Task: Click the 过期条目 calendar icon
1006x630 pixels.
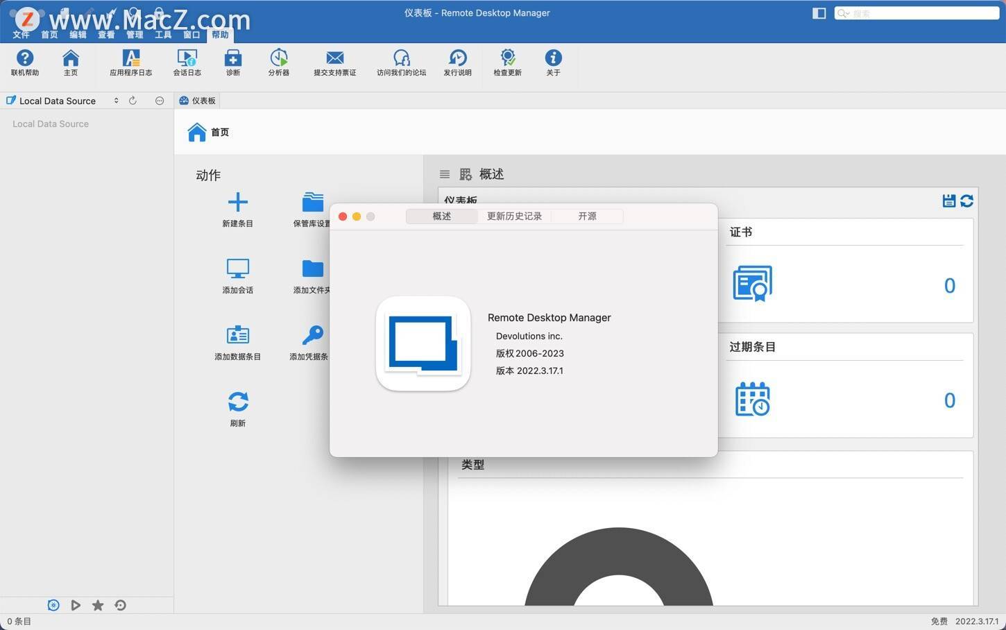Action: [x=753, y=399]
